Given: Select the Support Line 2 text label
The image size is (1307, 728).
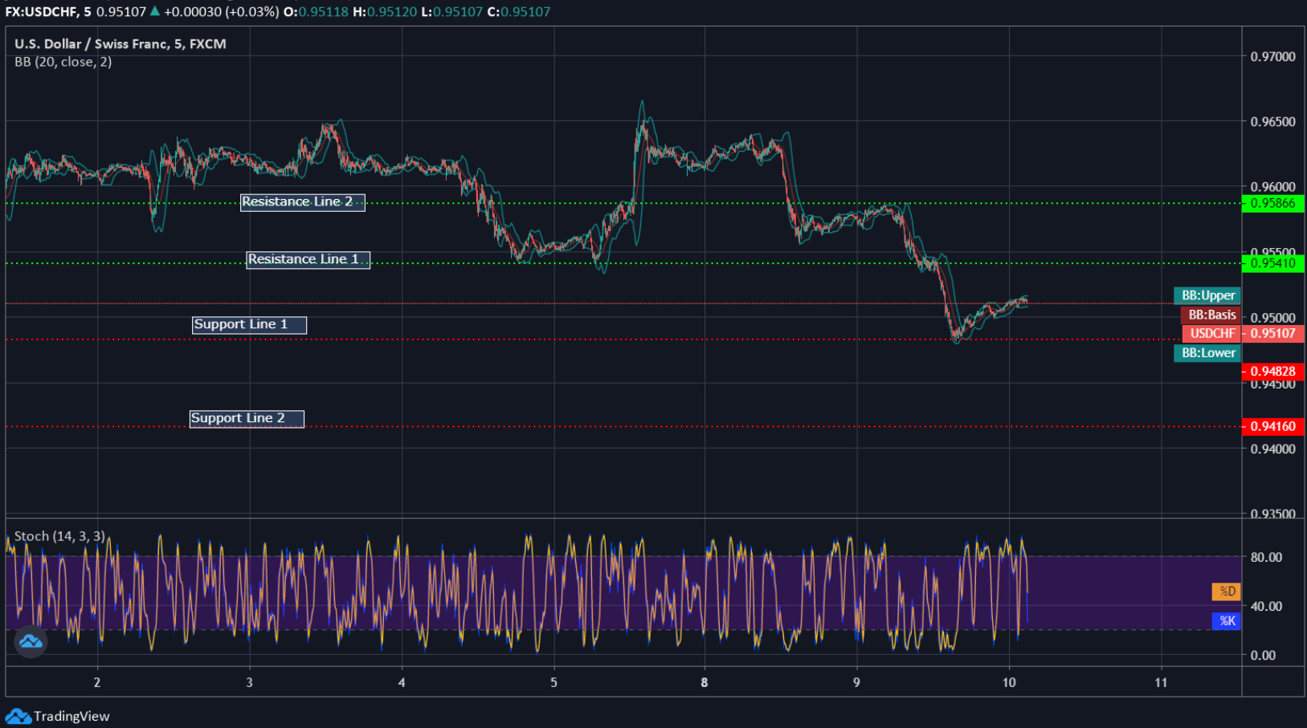Looking at the screenshot, I should point(247,418).
